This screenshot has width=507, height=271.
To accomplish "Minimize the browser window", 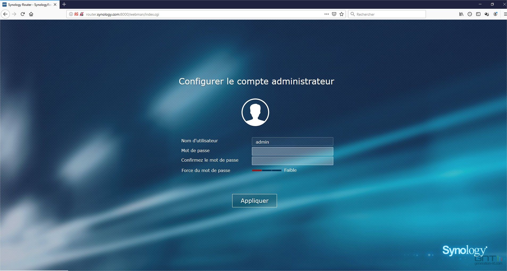I will point(480,4).
